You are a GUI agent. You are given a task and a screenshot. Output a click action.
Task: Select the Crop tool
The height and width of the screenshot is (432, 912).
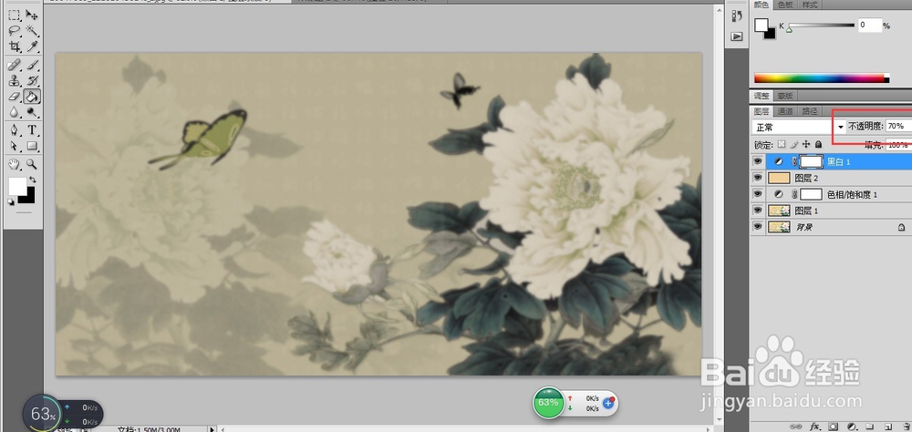pyautogui.click(x=15, y=46)
